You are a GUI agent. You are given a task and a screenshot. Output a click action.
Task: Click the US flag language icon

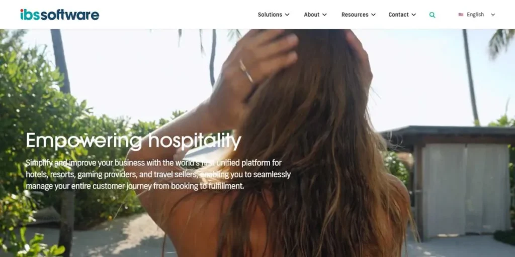point(461,15)
